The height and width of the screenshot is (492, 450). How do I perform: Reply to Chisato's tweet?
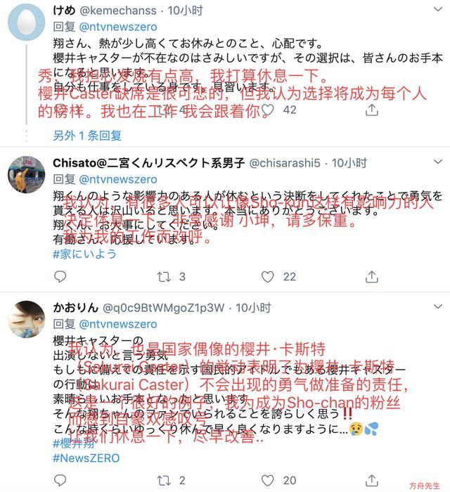pyautogui.click(x=60, y=276)
